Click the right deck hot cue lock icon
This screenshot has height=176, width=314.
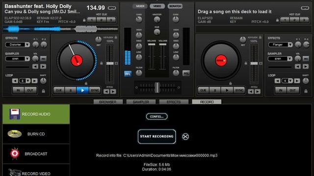(x=277, y=20)
